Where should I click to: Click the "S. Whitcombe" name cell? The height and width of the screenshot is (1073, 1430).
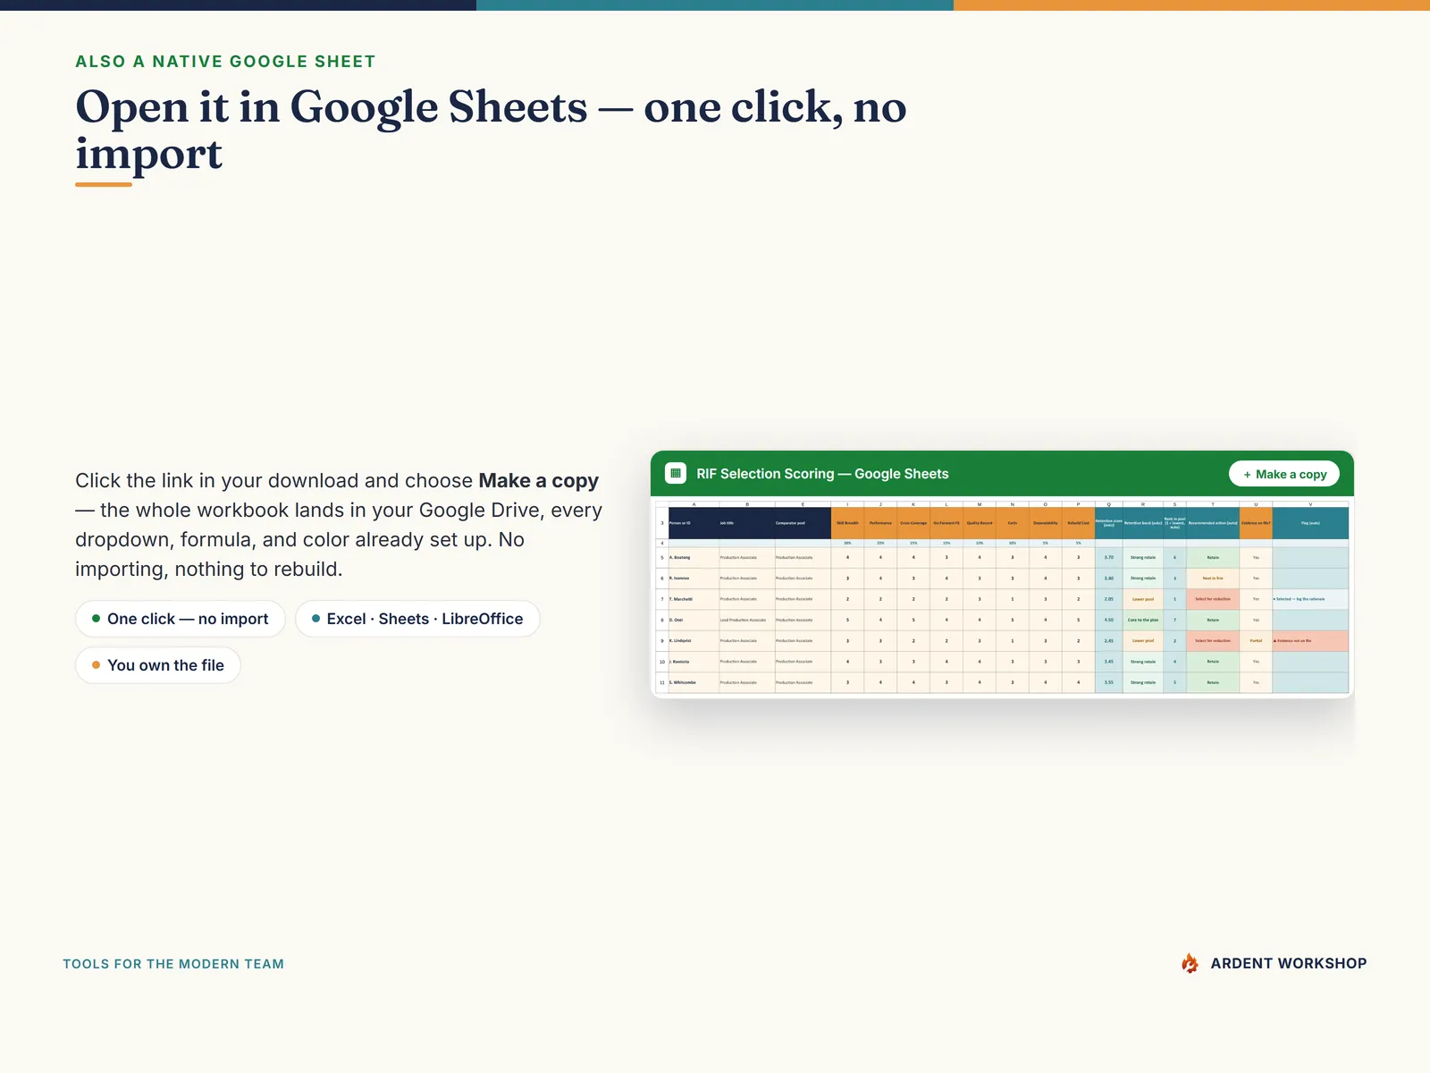(694, 682)
